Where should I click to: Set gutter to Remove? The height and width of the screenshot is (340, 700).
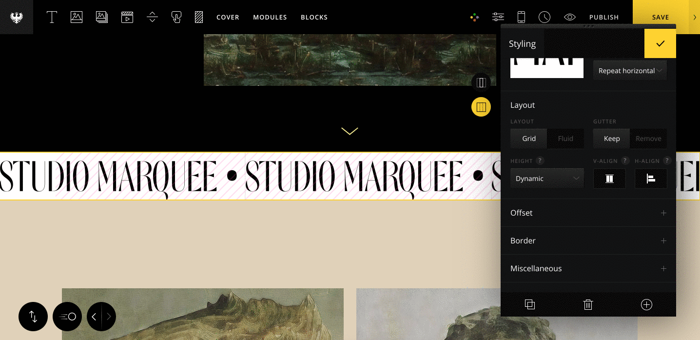pos(648,139)
